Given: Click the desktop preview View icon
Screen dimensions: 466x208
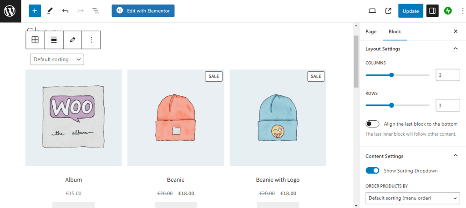Looking at the screenshot, I should click(372, 11).
